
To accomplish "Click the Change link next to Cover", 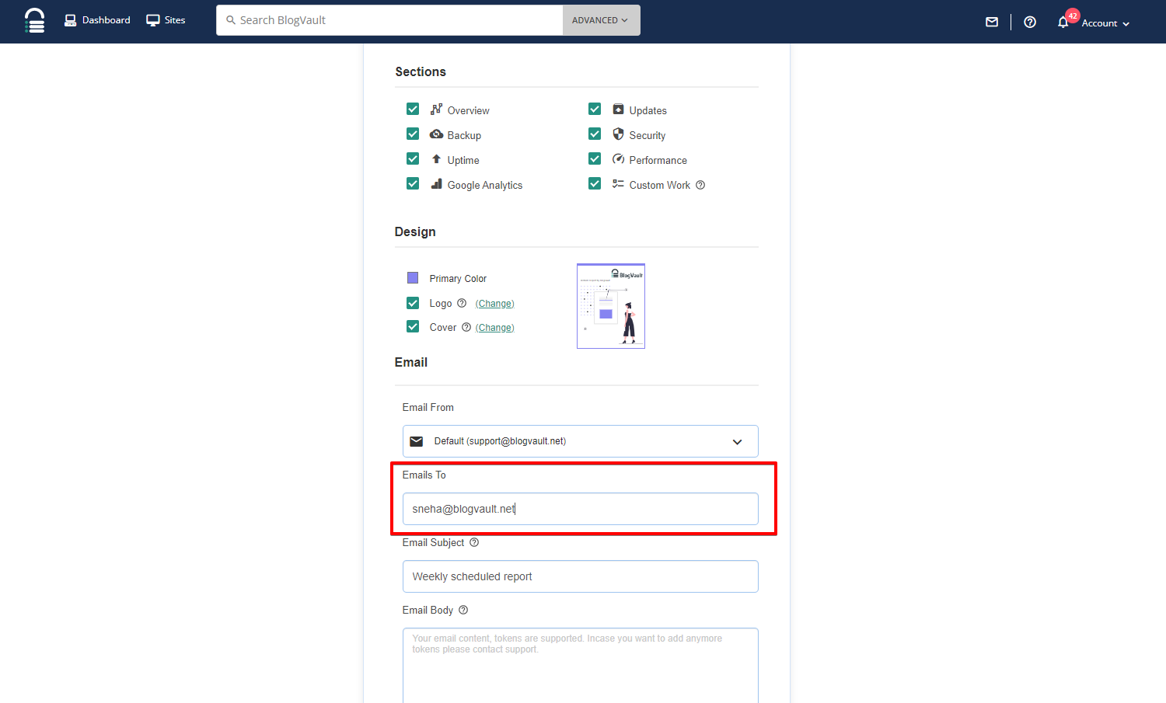I will 495,328.
